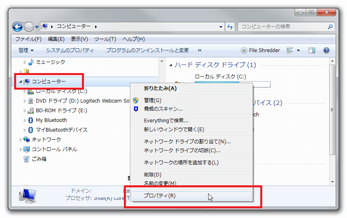Click the refresh button beside address bar
Viewport: 347px width, 218px height.
coord(230,27)
